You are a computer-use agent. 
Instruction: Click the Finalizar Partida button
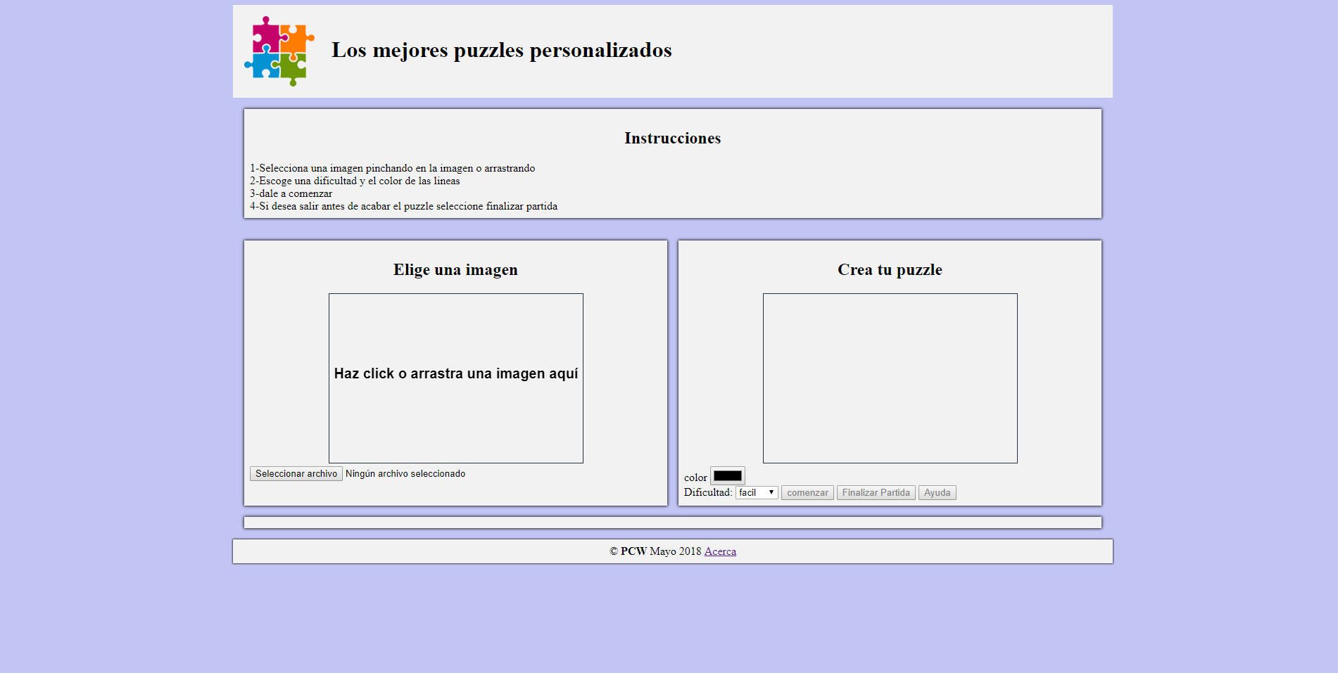876,492
